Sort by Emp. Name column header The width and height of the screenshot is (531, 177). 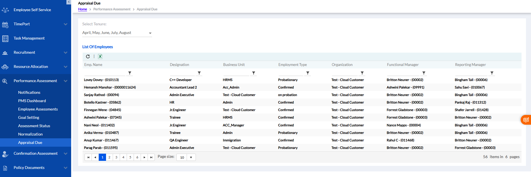pos(93,65)
